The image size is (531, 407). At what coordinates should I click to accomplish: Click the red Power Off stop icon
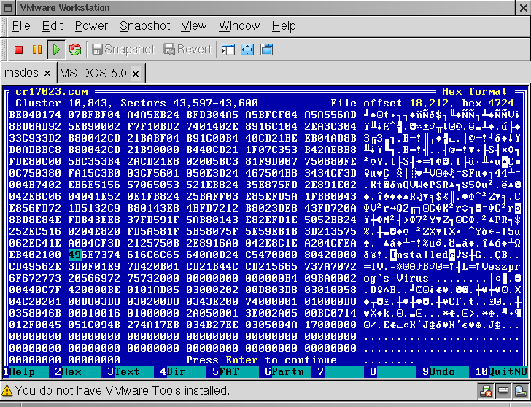(x=19, y=50)
